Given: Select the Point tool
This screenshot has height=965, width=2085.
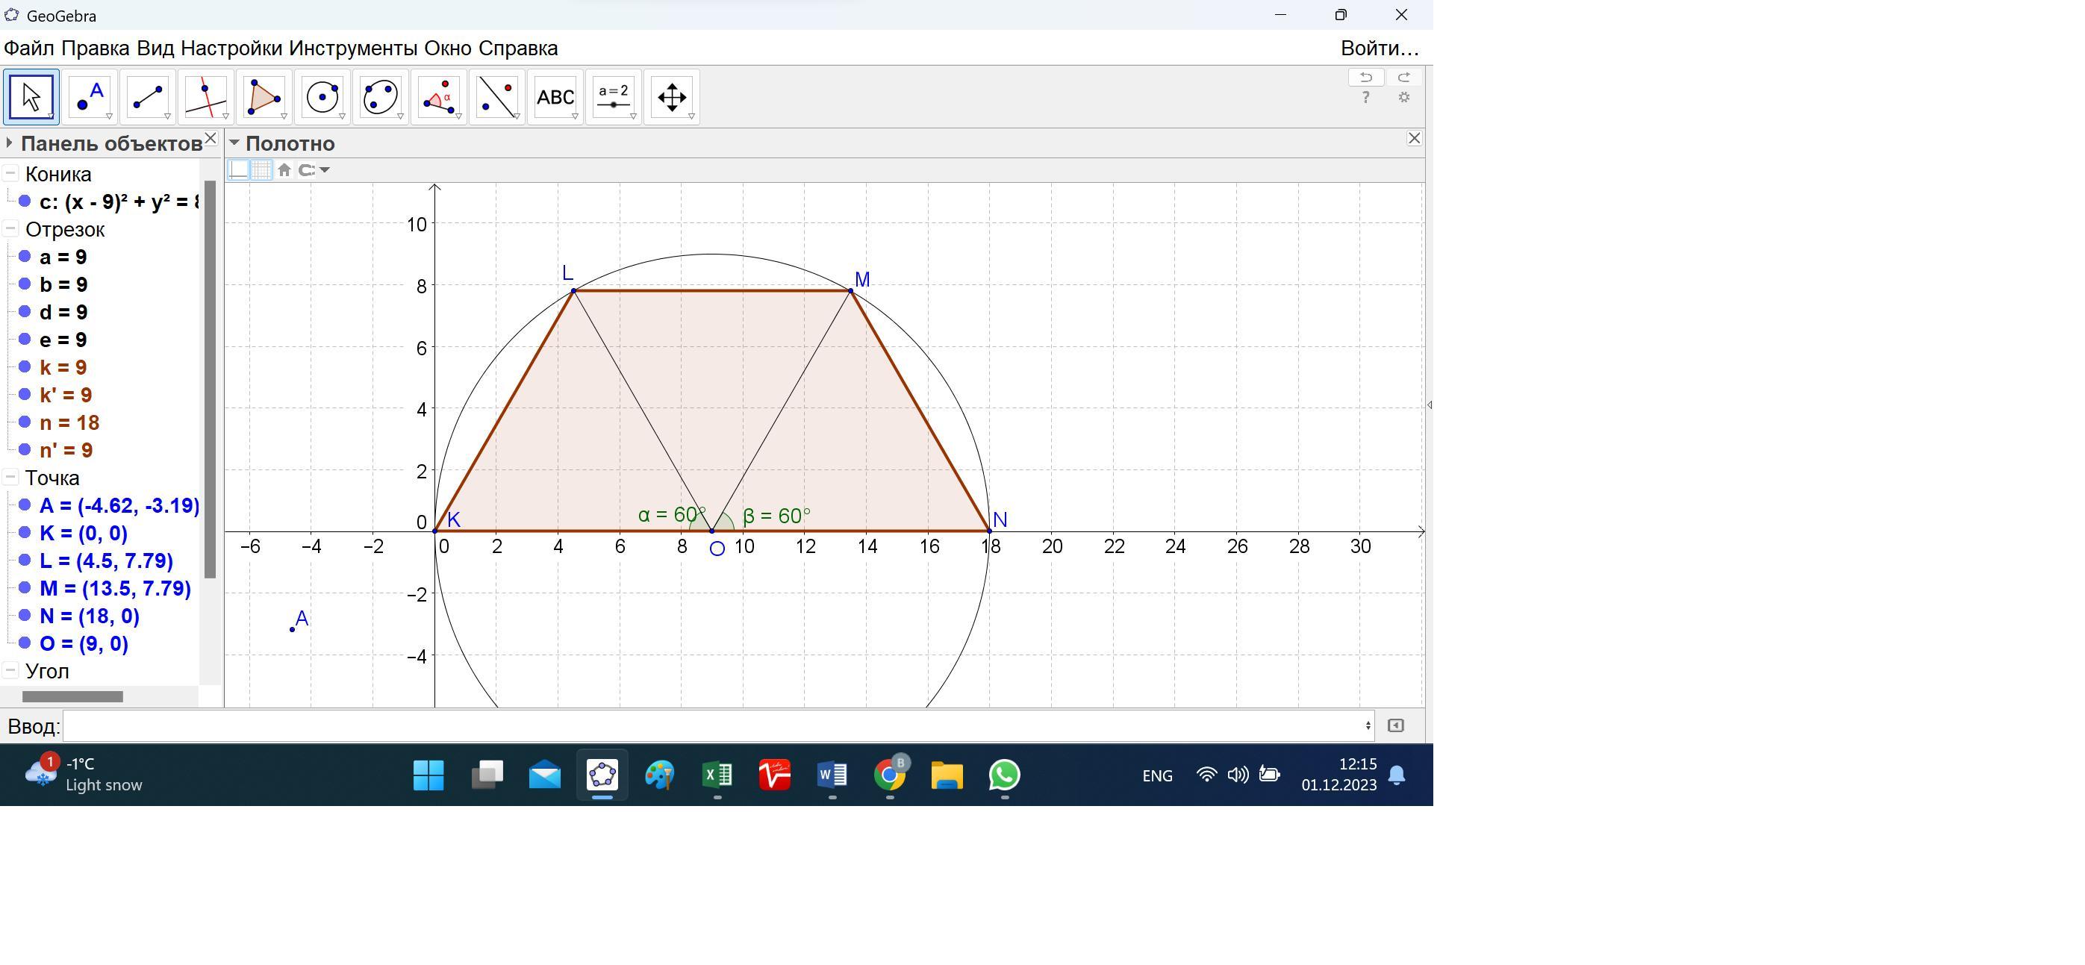Looking at the screenshot, I should tap(89, 97).
